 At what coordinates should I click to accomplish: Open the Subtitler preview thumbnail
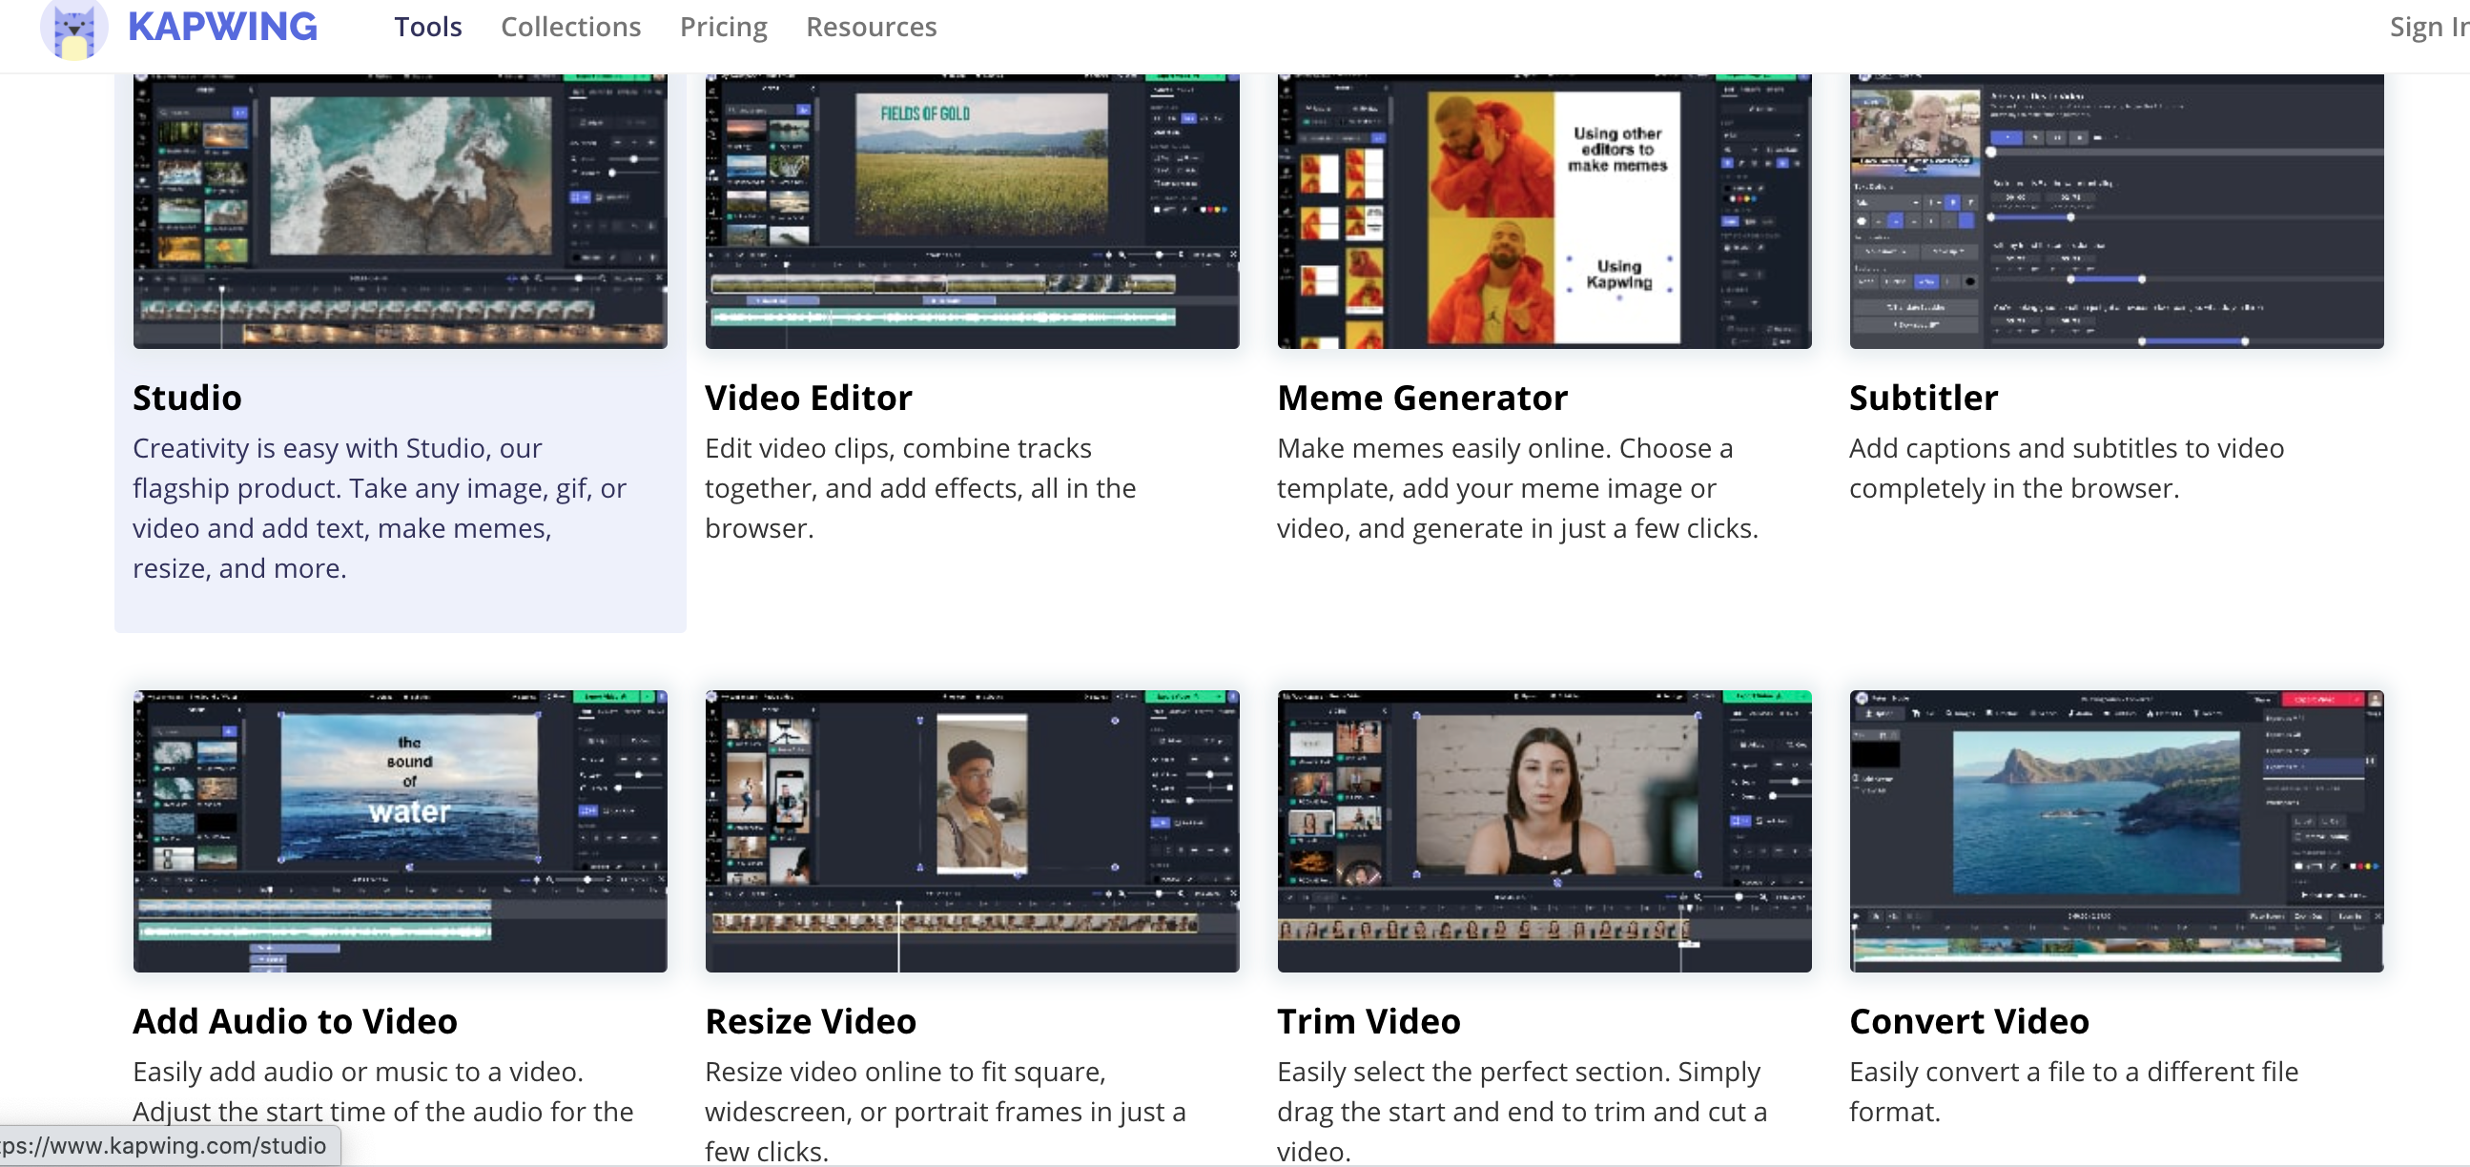(x=2116, y=211)
